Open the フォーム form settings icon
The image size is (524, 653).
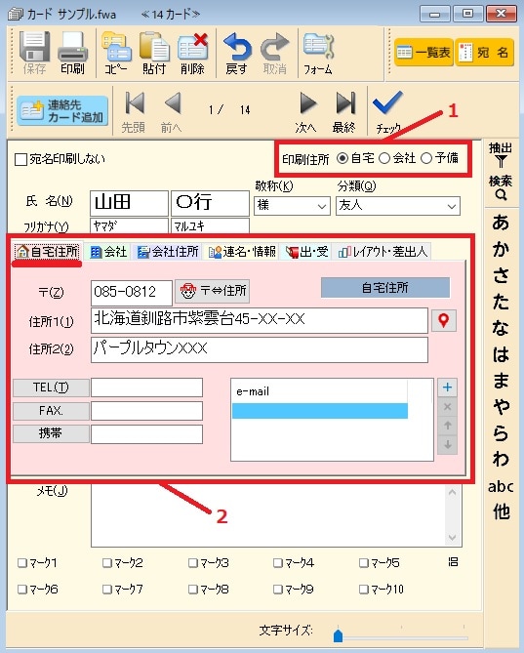coord(318,46)
